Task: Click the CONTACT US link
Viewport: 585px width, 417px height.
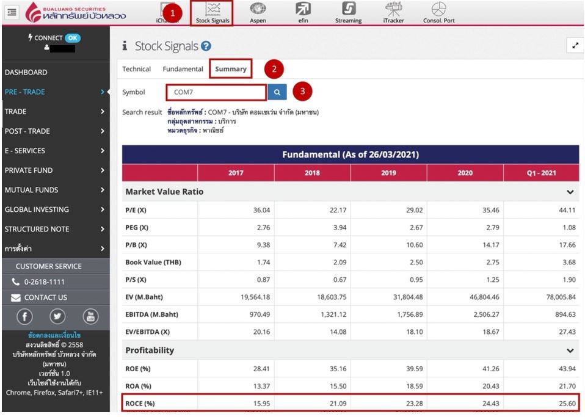Action: point(46,298)
